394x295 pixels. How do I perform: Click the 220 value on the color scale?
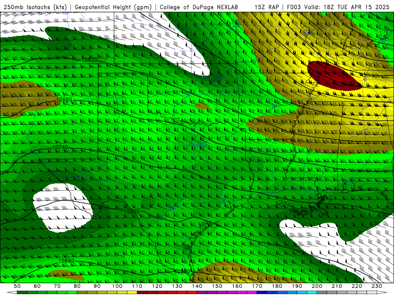[x=357, y=286]
